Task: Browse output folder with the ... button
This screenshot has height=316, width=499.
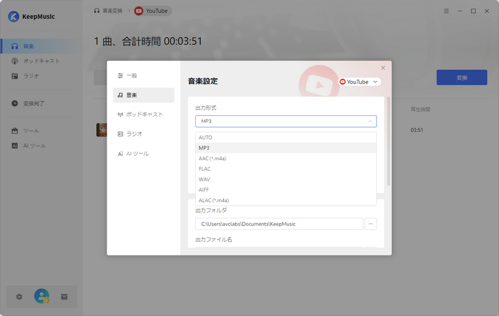Action: pos(371,224)
